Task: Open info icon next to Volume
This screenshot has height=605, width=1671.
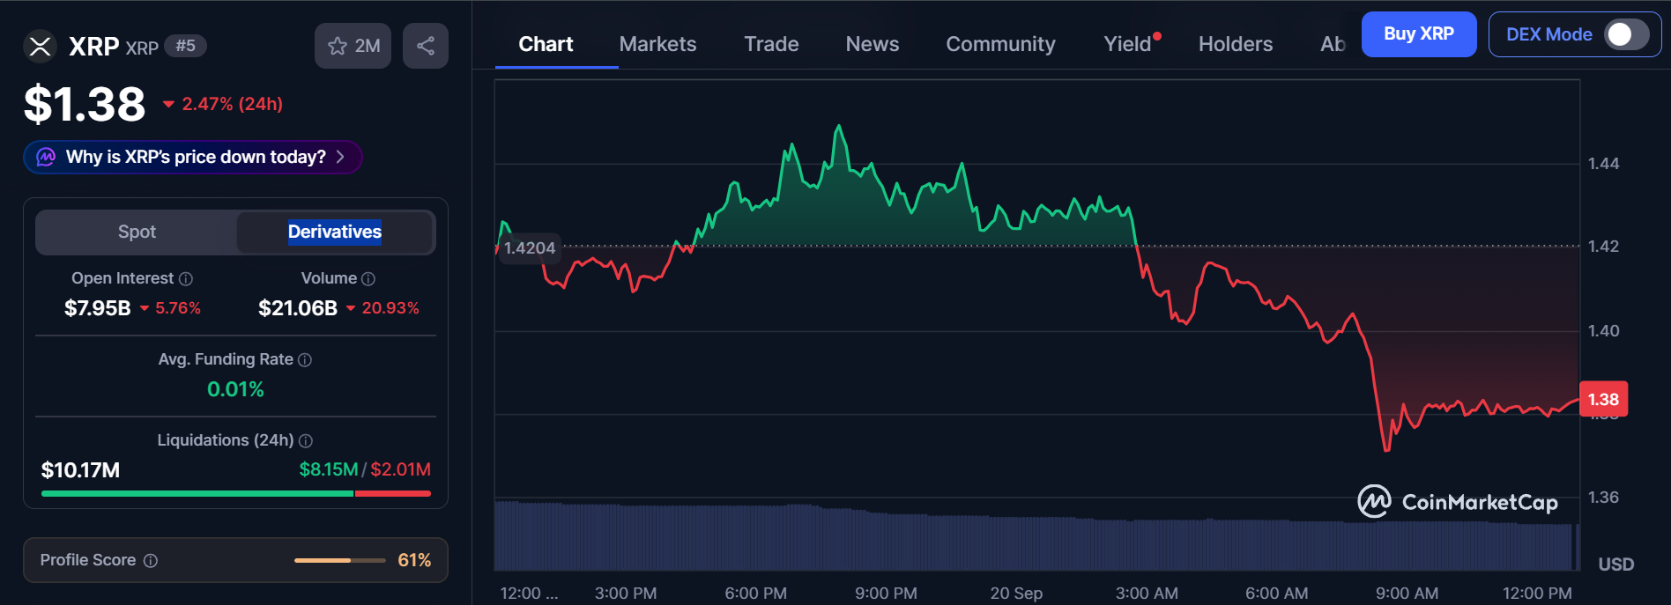Action: 368,279
